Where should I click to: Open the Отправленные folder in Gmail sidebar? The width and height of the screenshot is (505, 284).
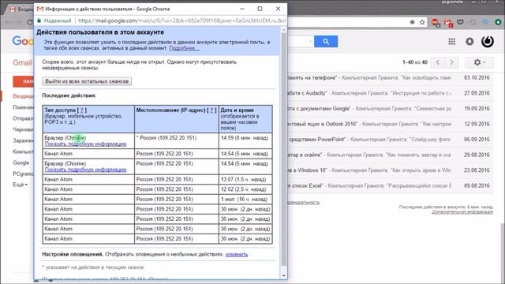(23, 118)
